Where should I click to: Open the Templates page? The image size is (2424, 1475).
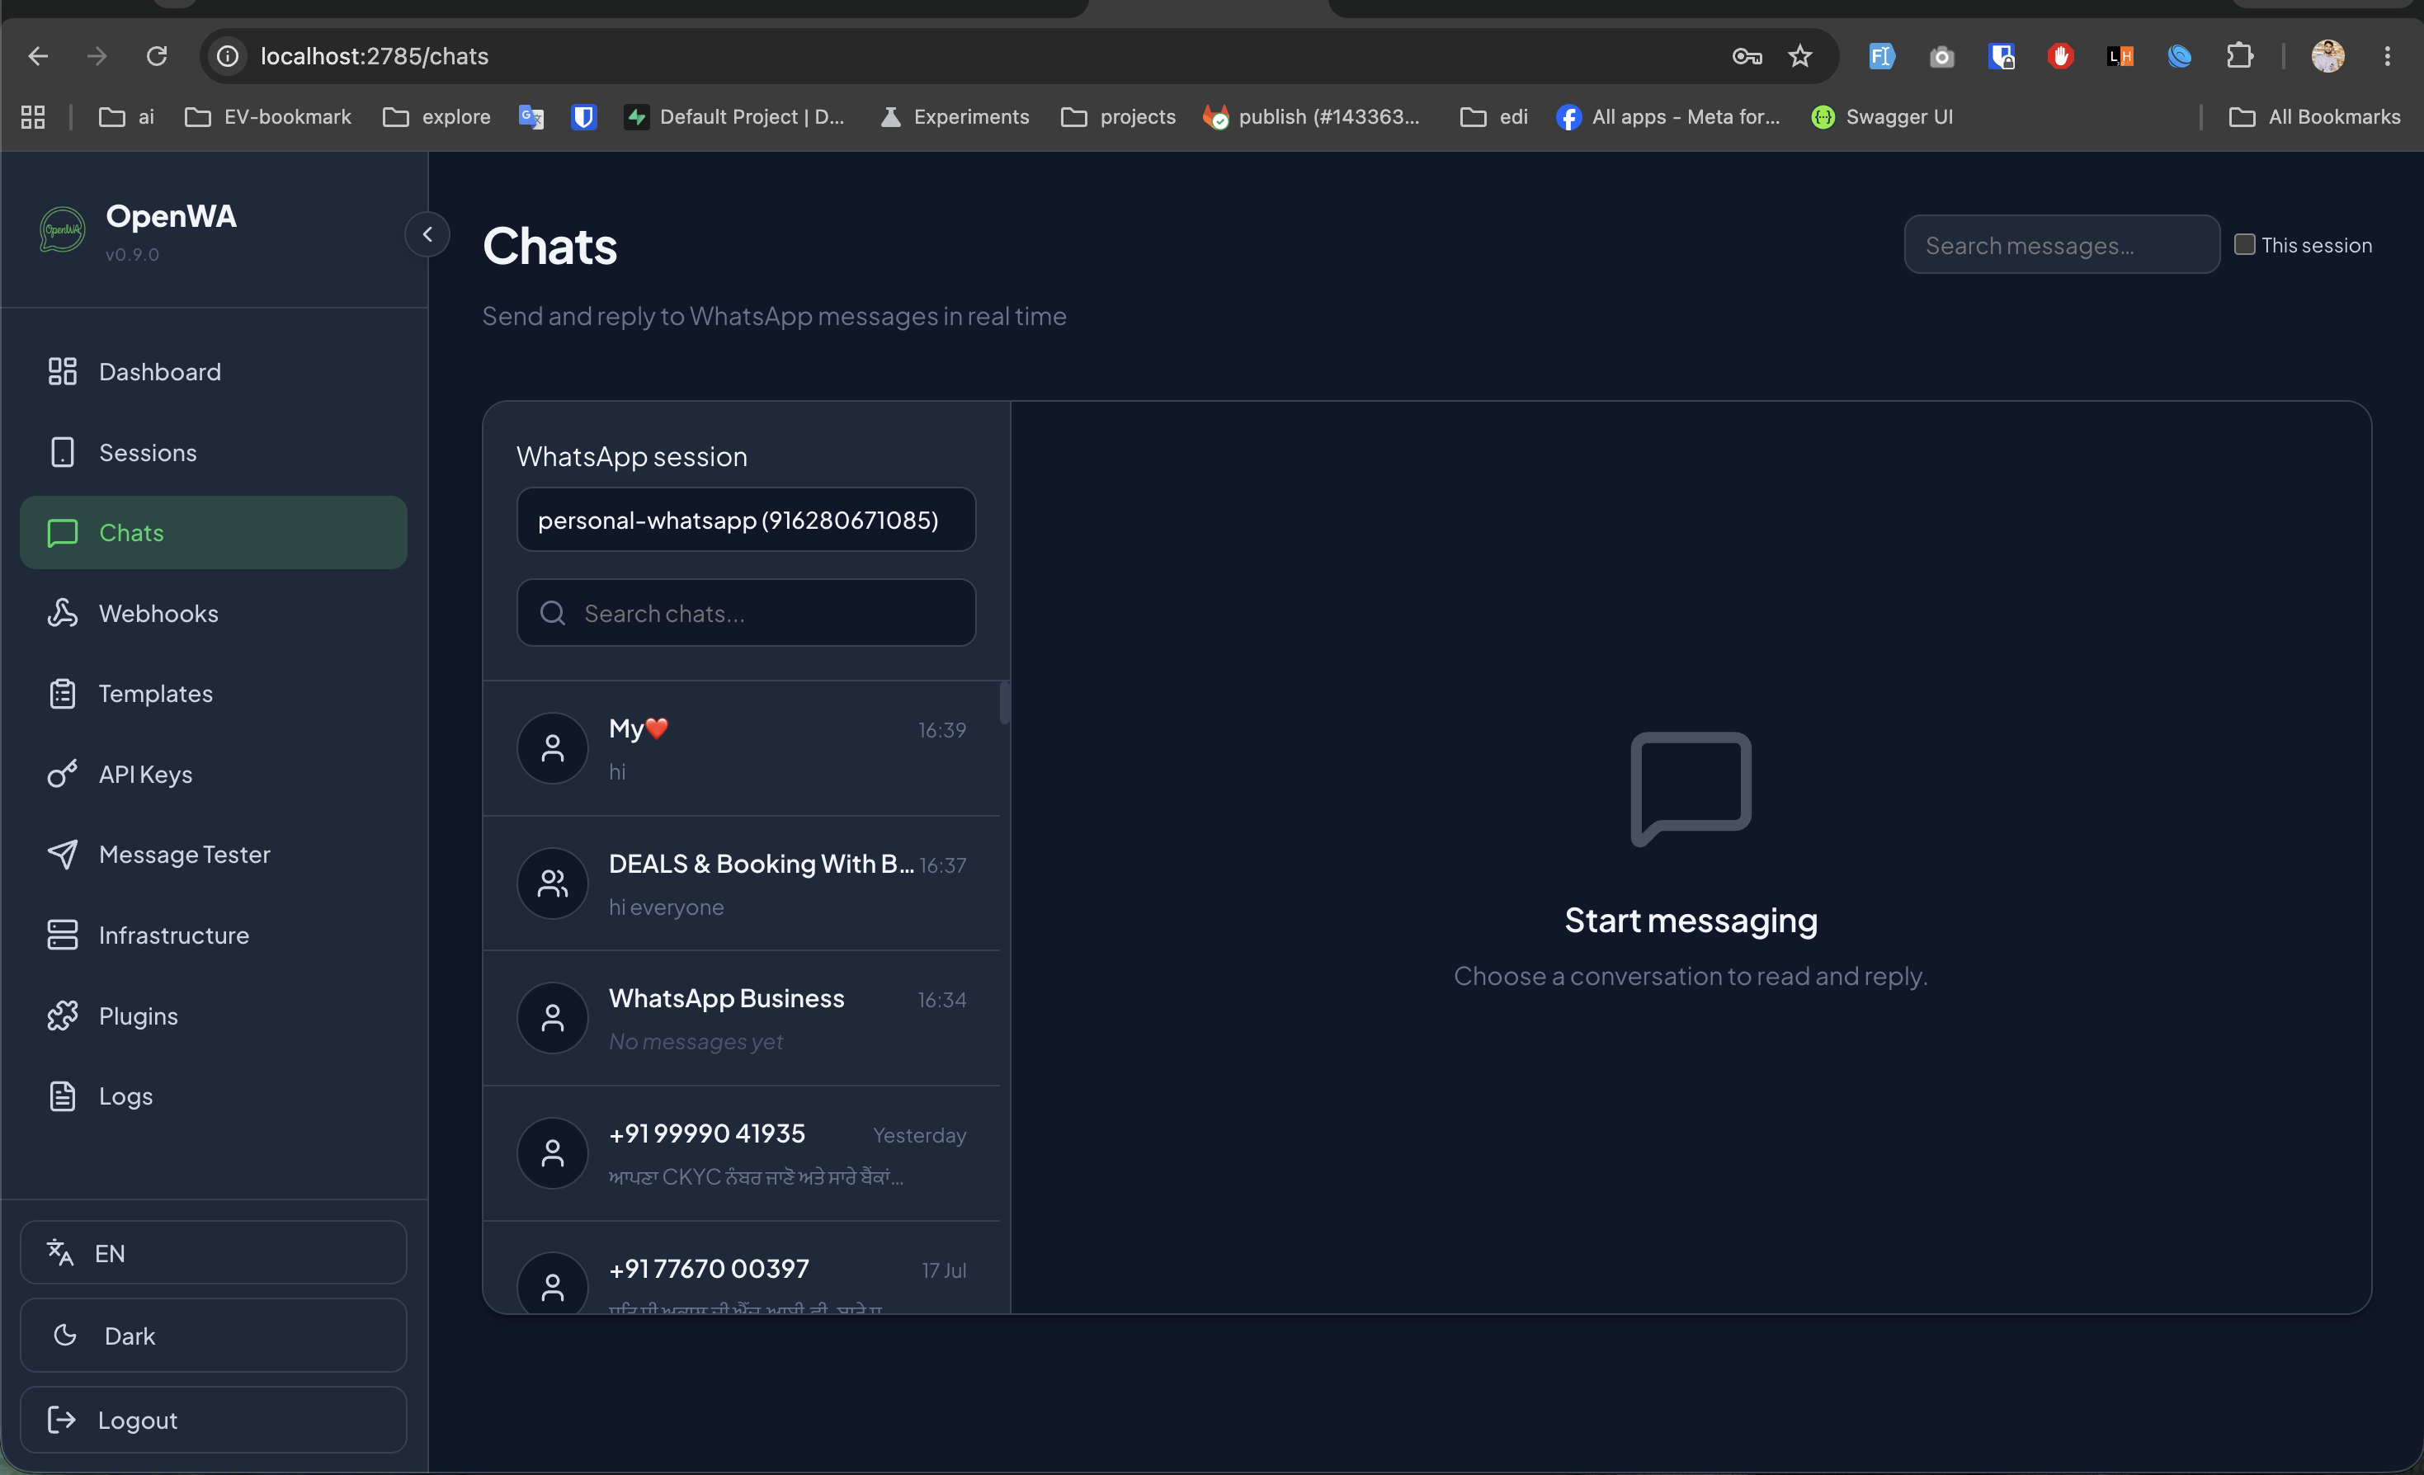(x=214, y=693)
